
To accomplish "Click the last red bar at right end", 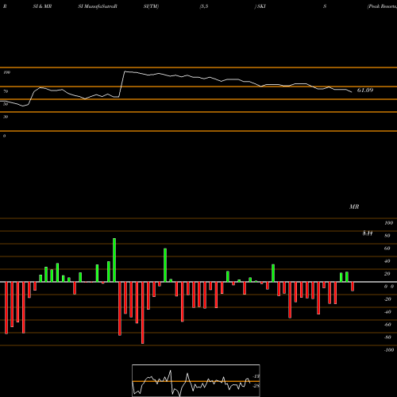I will (353, 287).
